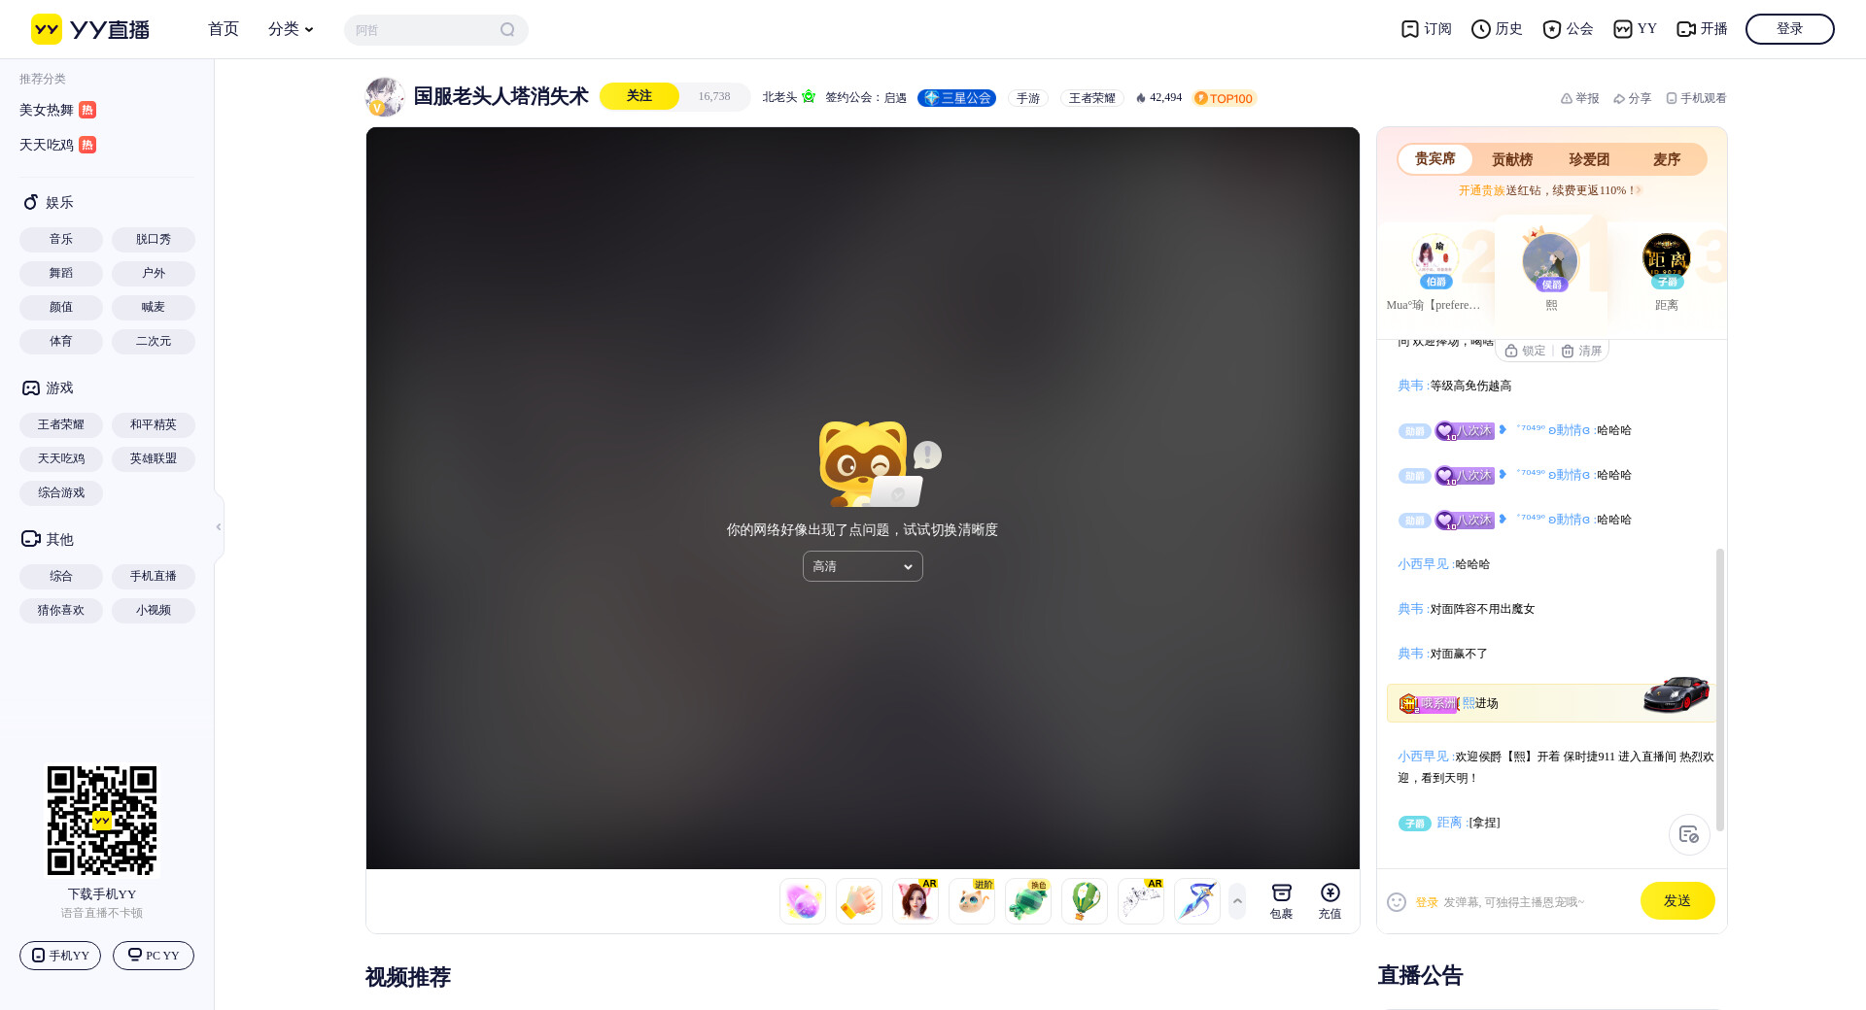Switch to the 麦序 tab
Viewport: 1866px width, 1010px height.
tap(1667, 159)
